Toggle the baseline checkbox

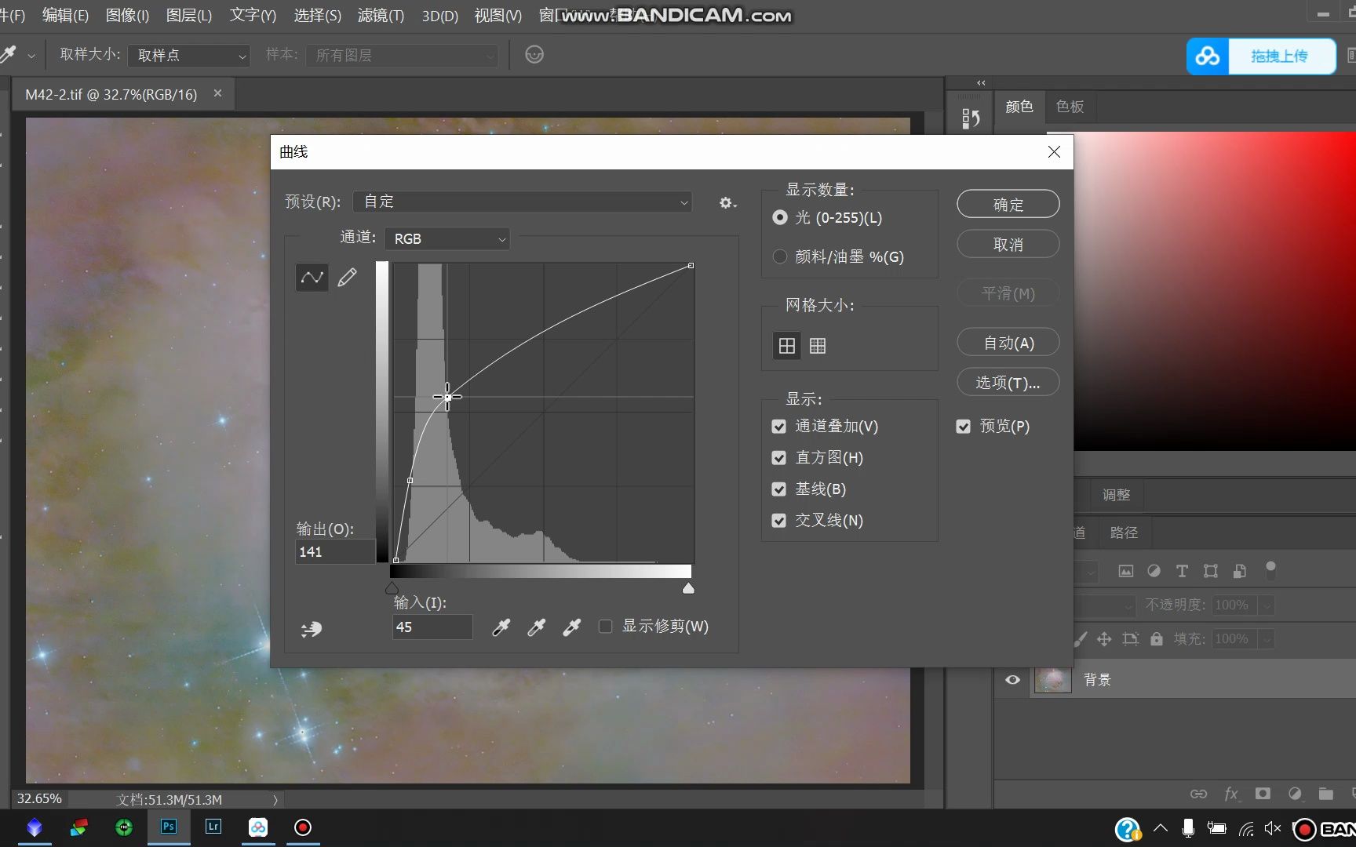pos(779,489)
